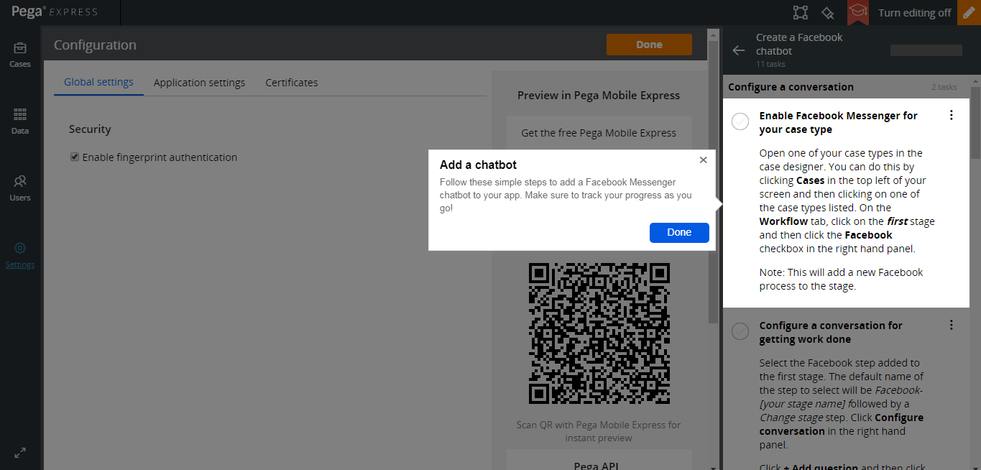981x470 pixels.
Task: Open the Certificates tab
Action: 291,82
